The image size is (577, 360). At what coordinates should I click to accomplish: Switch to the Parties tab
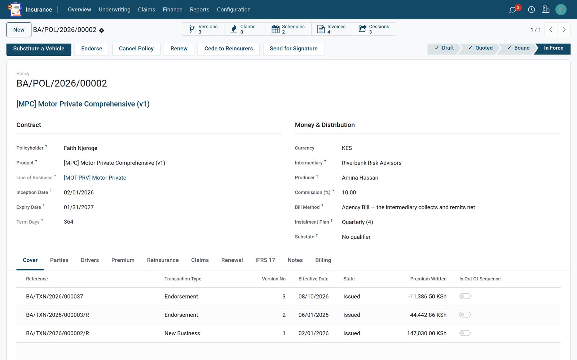[59, 260]
